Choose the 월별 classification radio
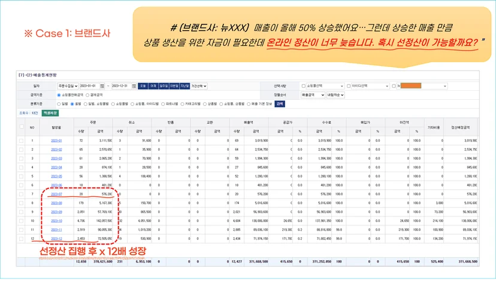Image resolution: width=496 pixels, height=290 pixels. click(72, 104)
